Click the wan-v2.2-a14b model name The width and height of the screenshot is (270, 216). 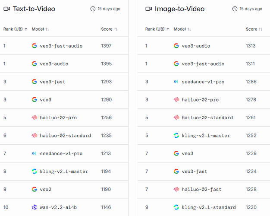pyautogui.click(x=58, y=207)
